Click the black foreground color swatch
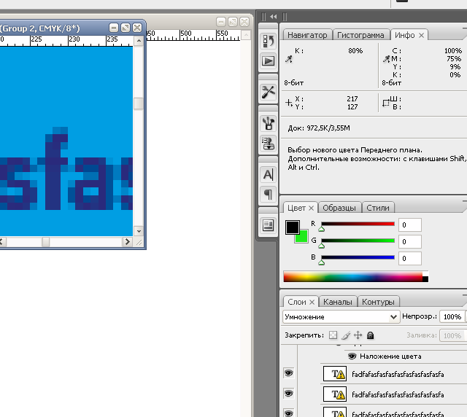Image resolution: width=467 pixels, height=417 pixels. tap(292, 227)
